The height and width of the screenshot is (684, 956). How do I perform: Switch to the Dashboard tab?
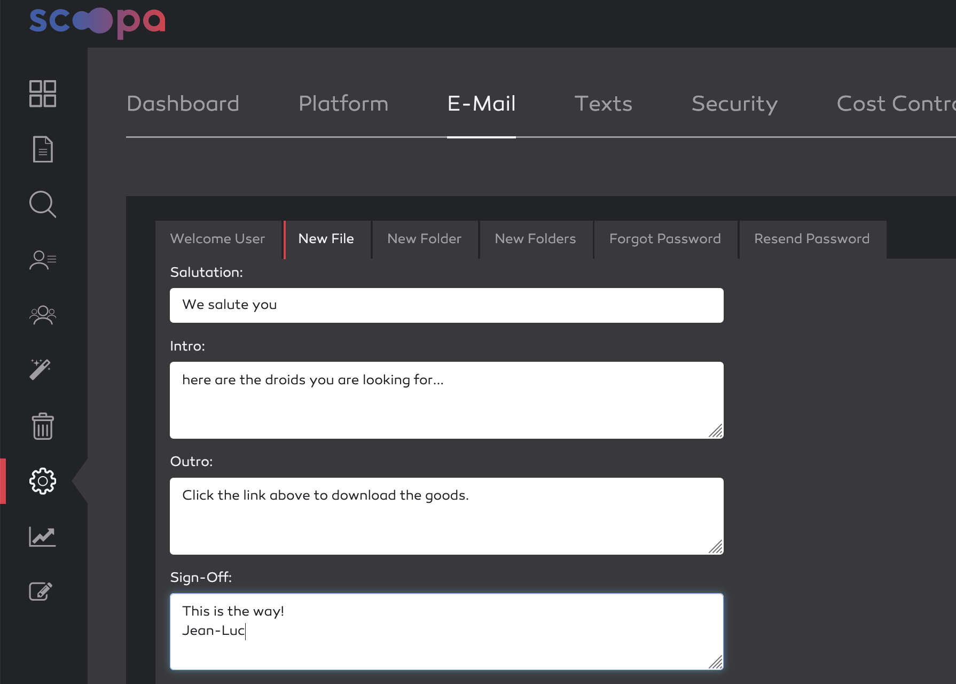pos(183,104)
